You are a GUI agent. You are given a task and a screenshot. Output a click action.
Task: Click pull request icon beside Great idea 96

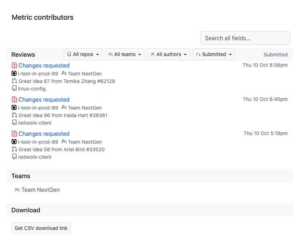14,115
